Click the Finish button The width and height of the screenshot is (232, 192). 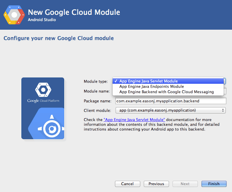tap(214, 184)
